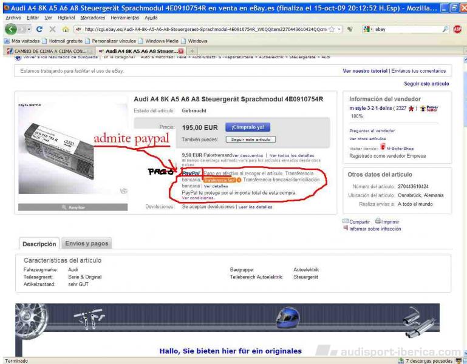Click the article number 270443610424
Viewport: 467px width, 364px height.
413,187
